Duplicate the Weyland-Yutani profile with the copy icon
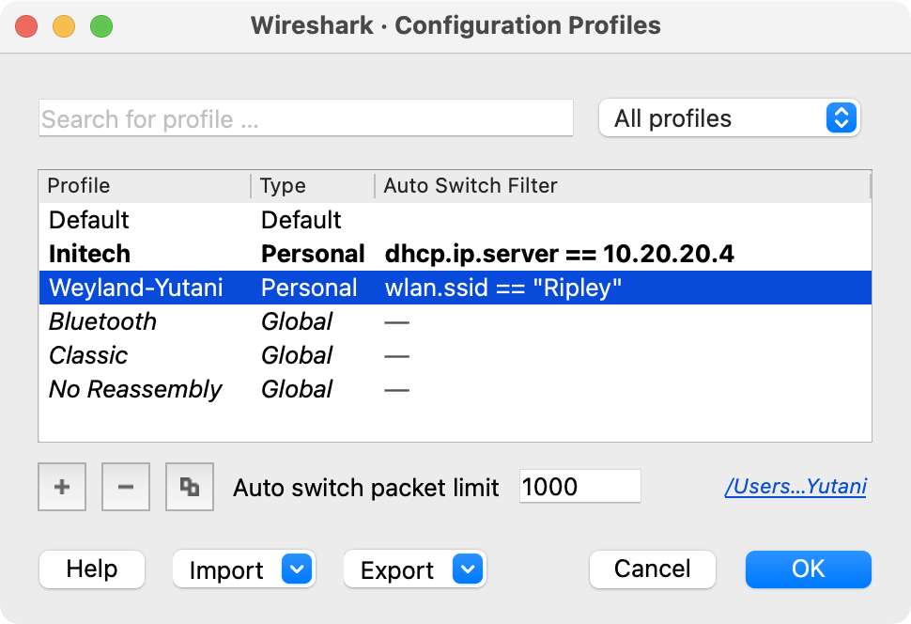The image size is (911, 624). (189, 486)
